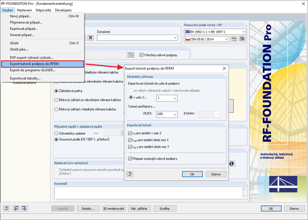Screen dimensions: 308x220
Task: Toggle cφx pro sedání okolo osy X
Action: point(130,140)
